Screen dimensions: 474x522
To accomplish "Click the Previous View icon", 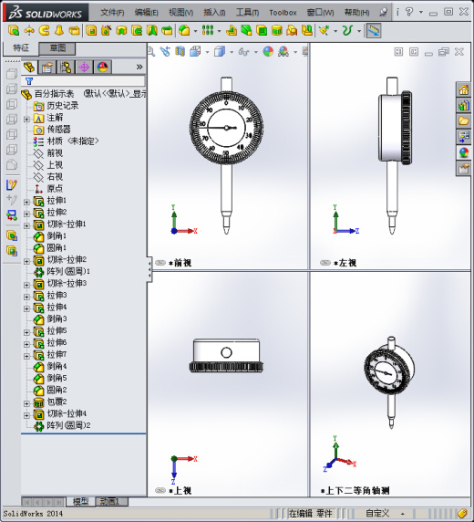I will (165, 52).
